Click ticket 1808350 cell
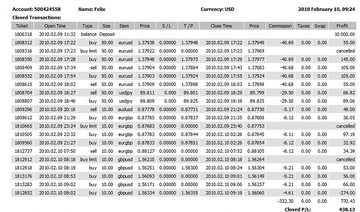360x212 pixels. pyautogui.click(x=24, y=59)
